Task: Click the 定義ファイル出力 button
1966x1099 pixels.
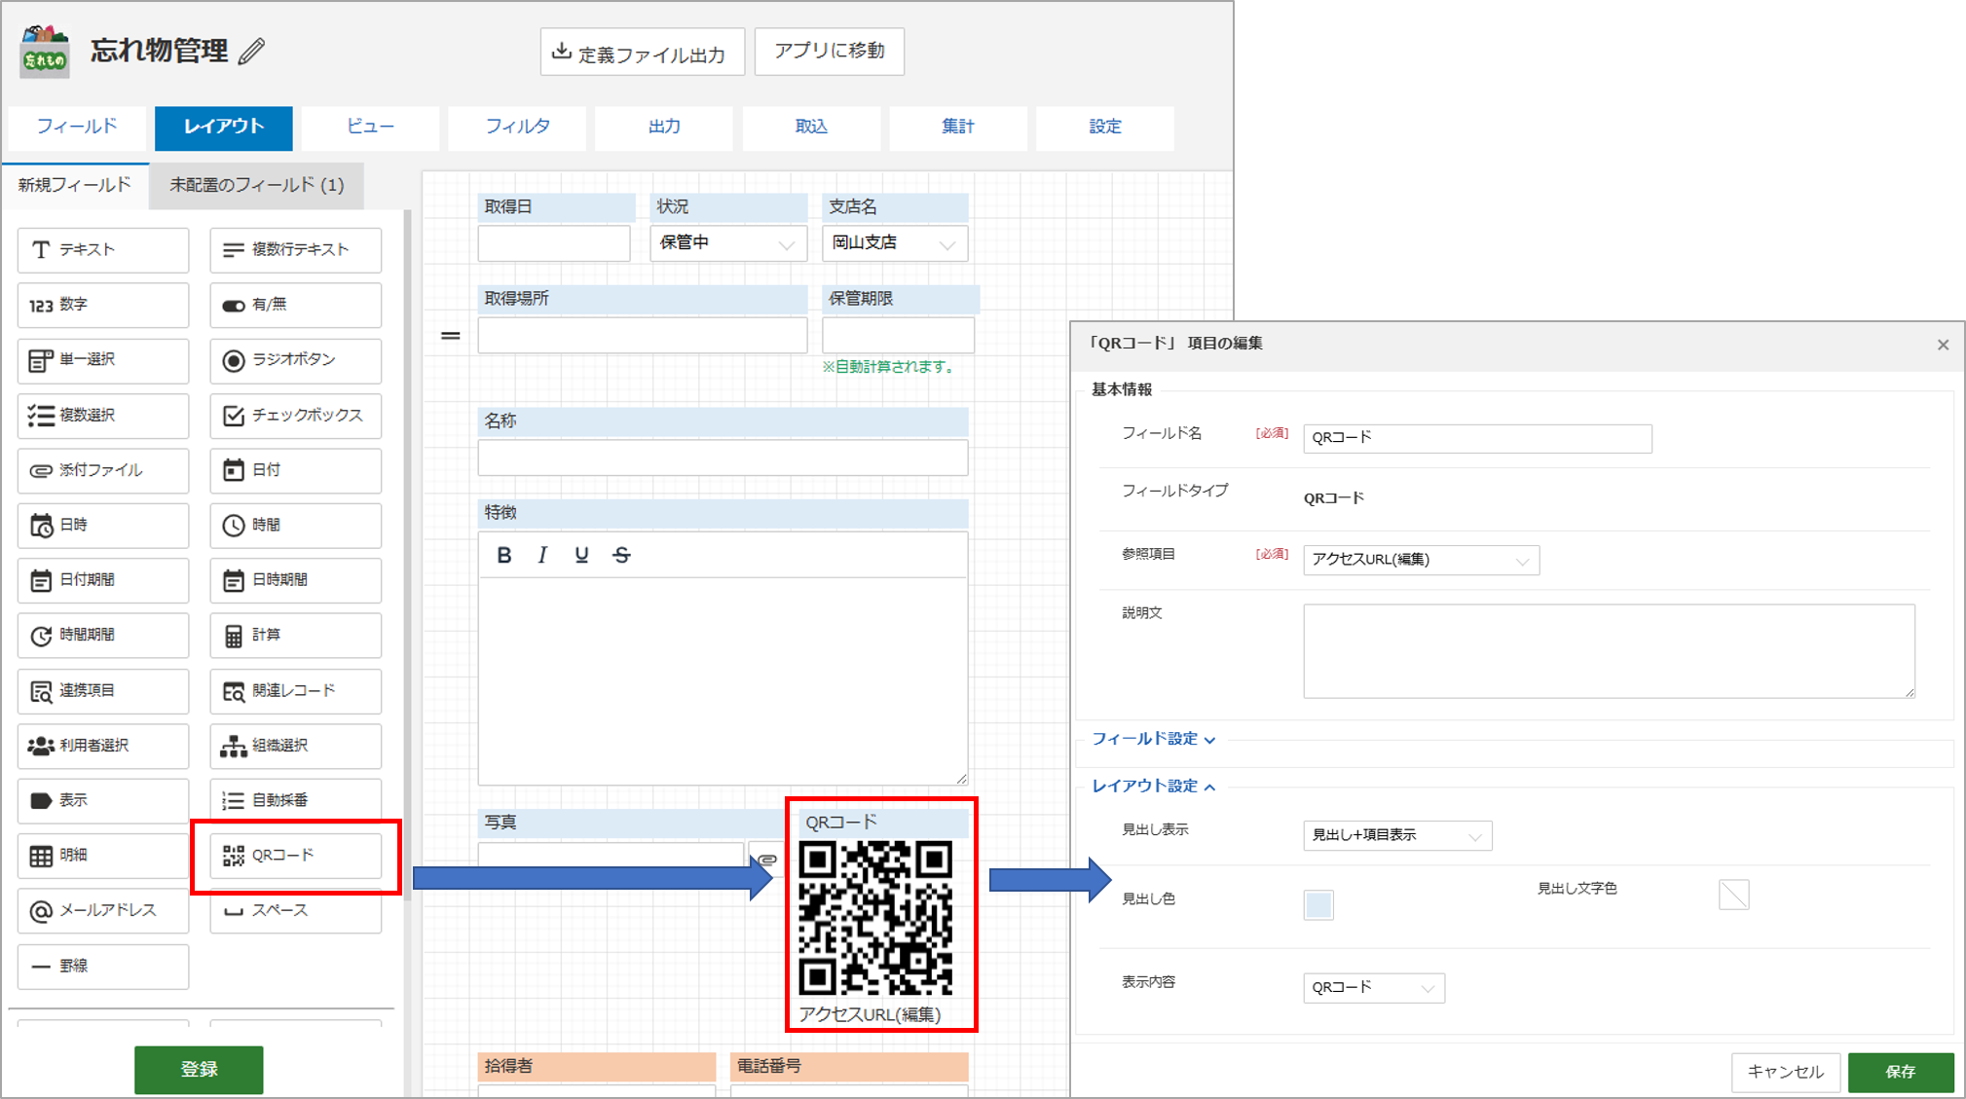Action: pos(643,52)
